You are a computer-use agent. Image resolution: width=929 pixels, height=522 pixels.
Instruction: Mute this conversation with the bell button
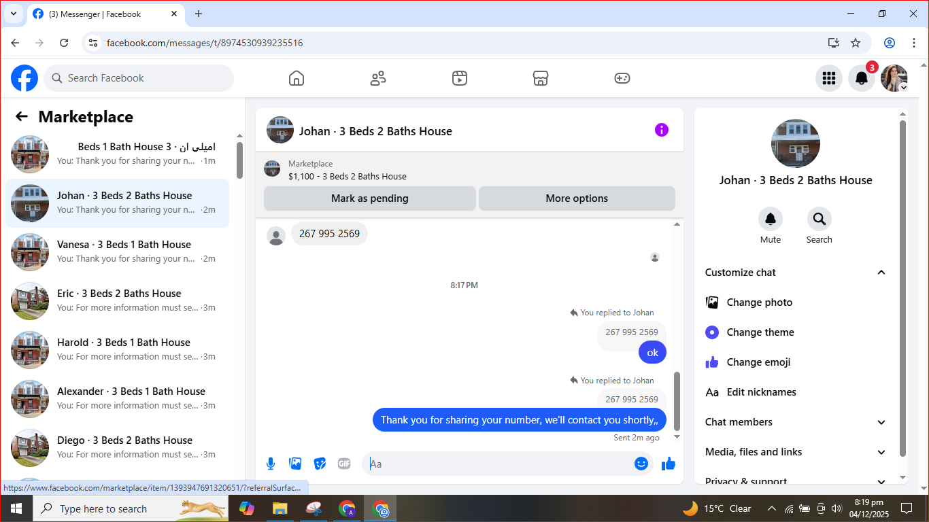771,219
